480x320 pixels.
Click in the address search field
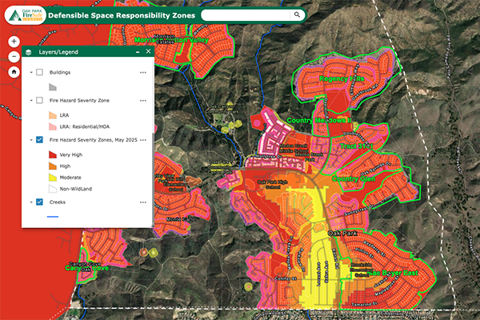point(244,14)
